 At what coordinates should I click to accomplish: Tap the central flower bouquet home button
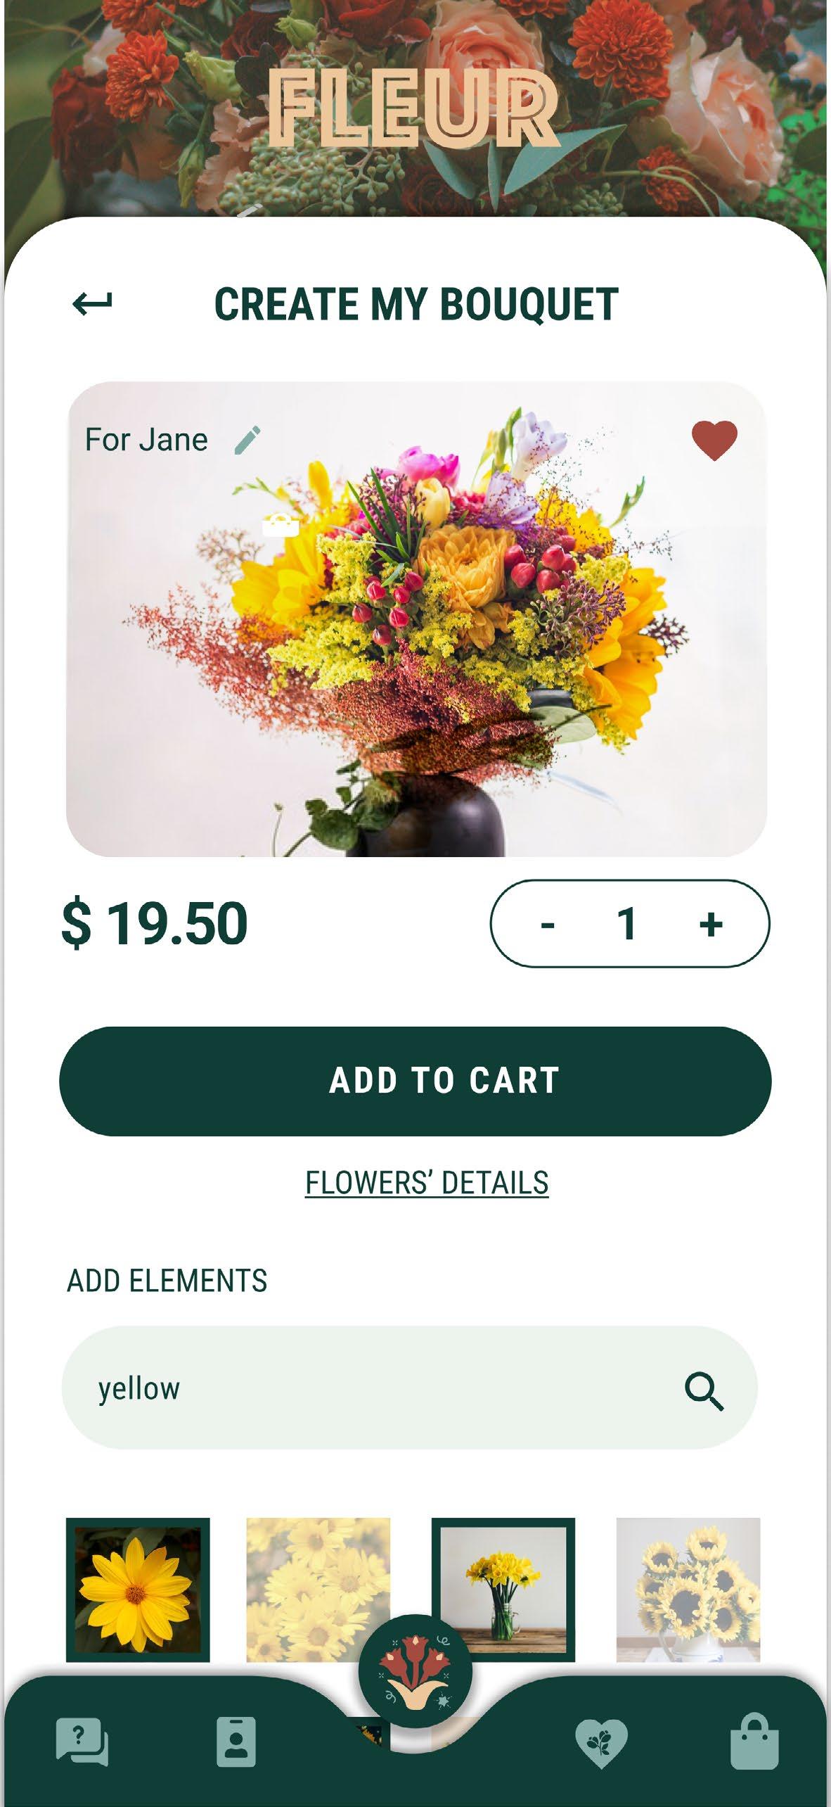pyautogui.click(x=416, y=1671)
